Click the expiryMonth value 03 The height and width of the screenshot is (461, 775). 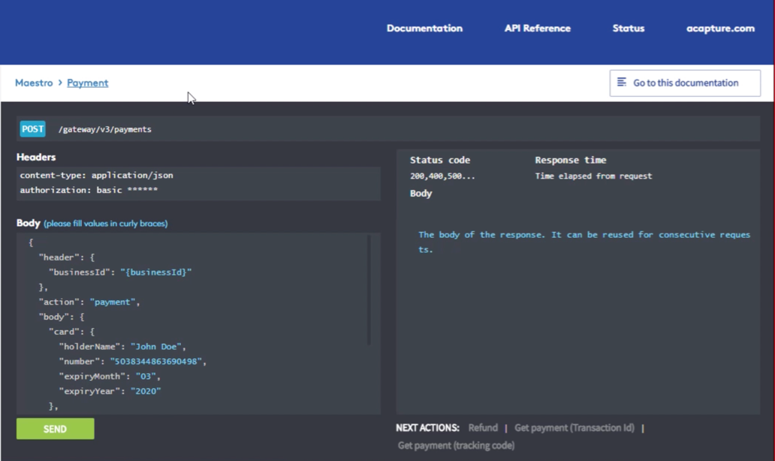coord(146,376)
